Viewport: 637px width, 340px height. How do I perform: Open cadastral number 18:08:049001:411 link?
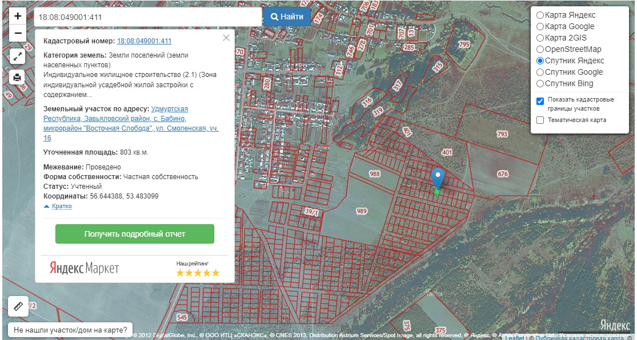tap(144, 41)
